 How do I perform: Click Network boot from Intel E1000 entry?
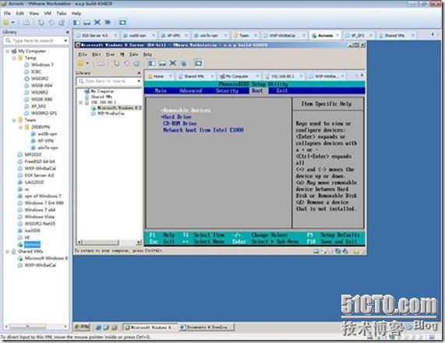click(203, 130)
